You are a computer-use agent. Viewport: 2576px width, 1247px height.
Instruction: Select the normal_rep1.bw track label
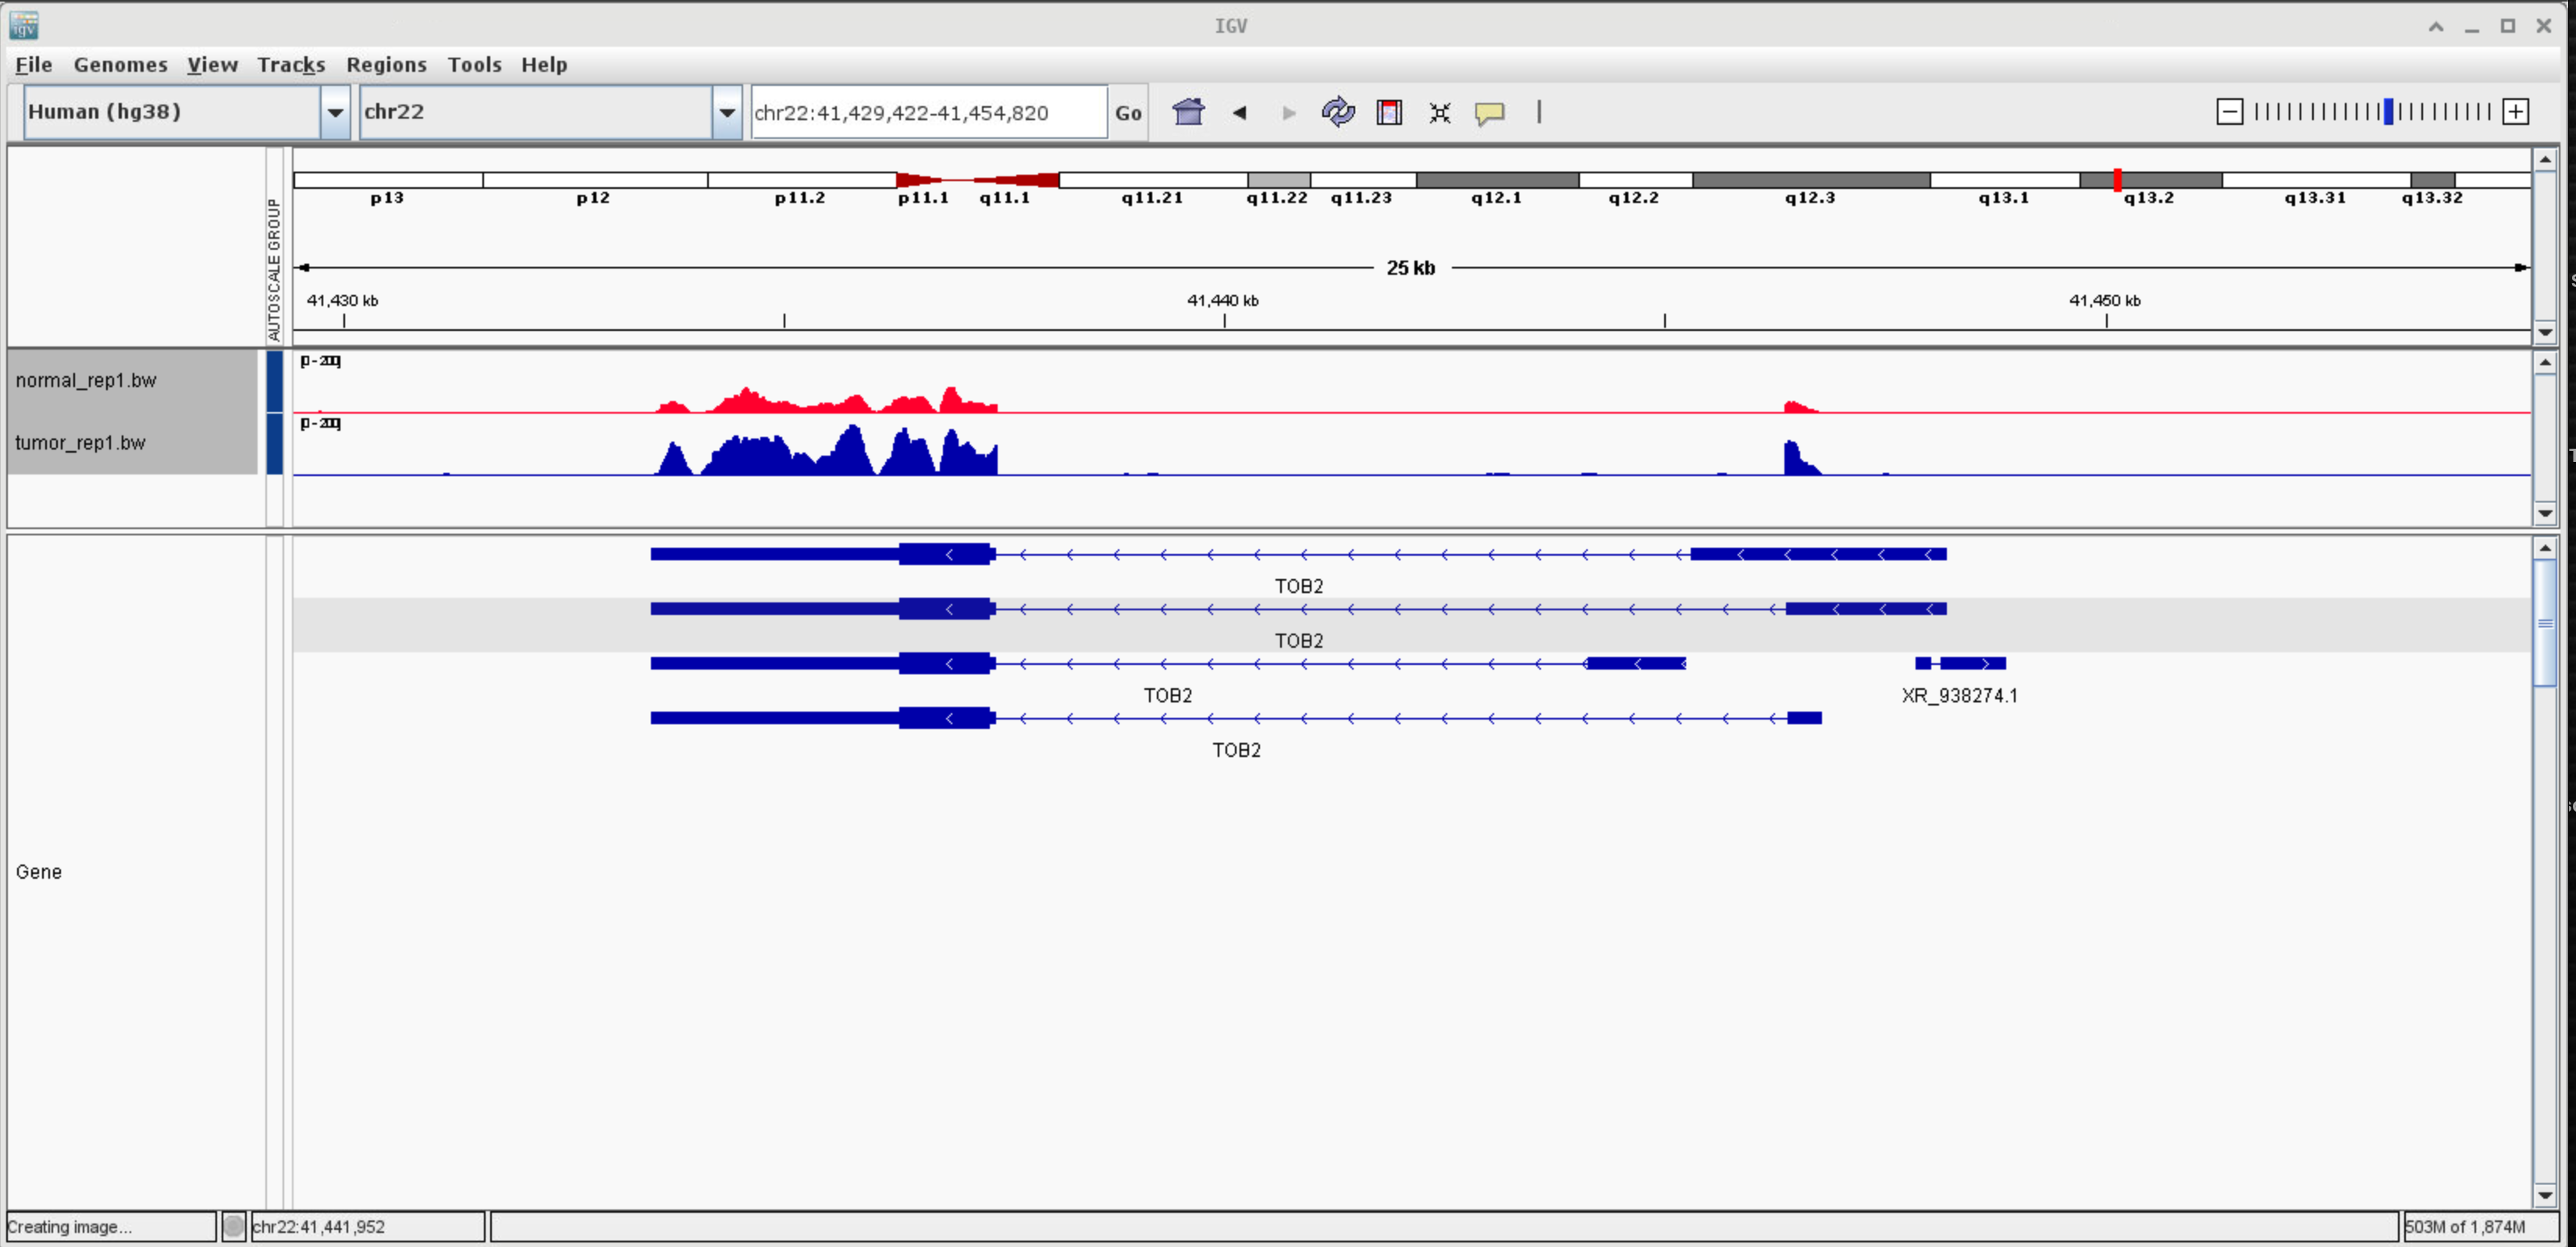point(86,381)
